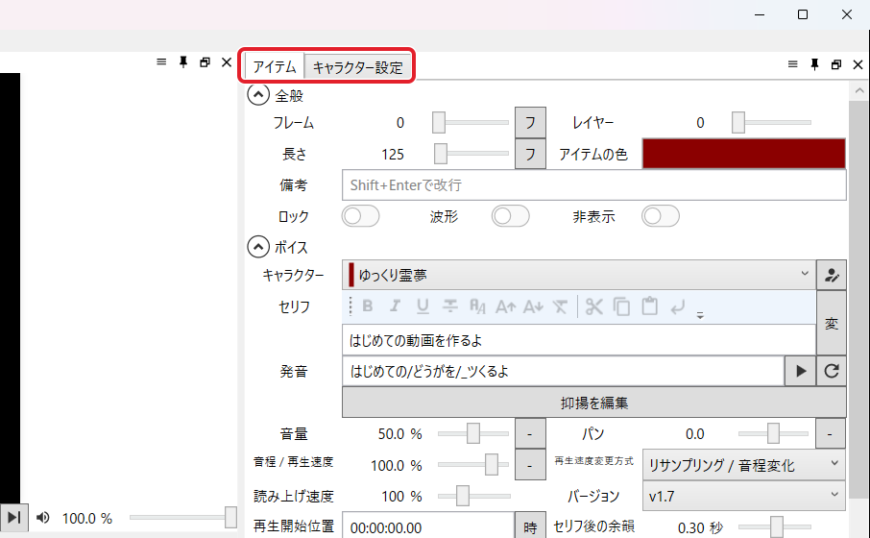This screenshot has width=870, height=538.
Task: Adjust the preview volume slider
Action: tap(183, 518)
